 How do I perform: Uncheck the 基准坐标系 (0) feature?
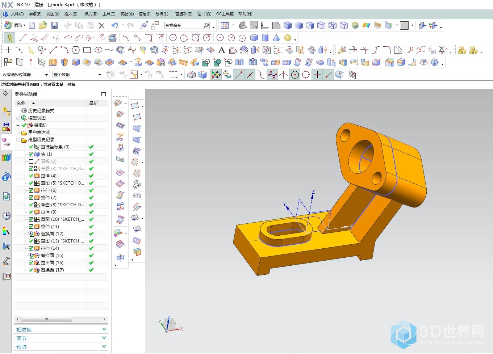31,147
